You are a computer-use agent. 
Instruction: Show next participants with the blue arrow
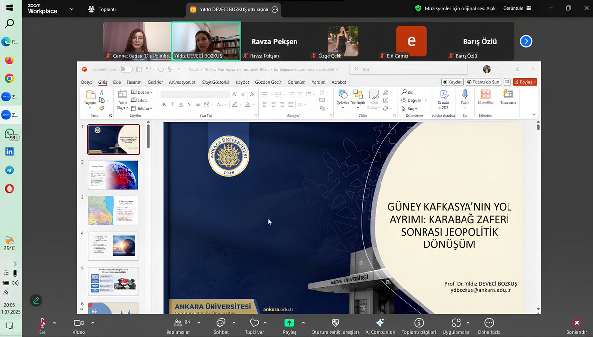tap(526, 41)
